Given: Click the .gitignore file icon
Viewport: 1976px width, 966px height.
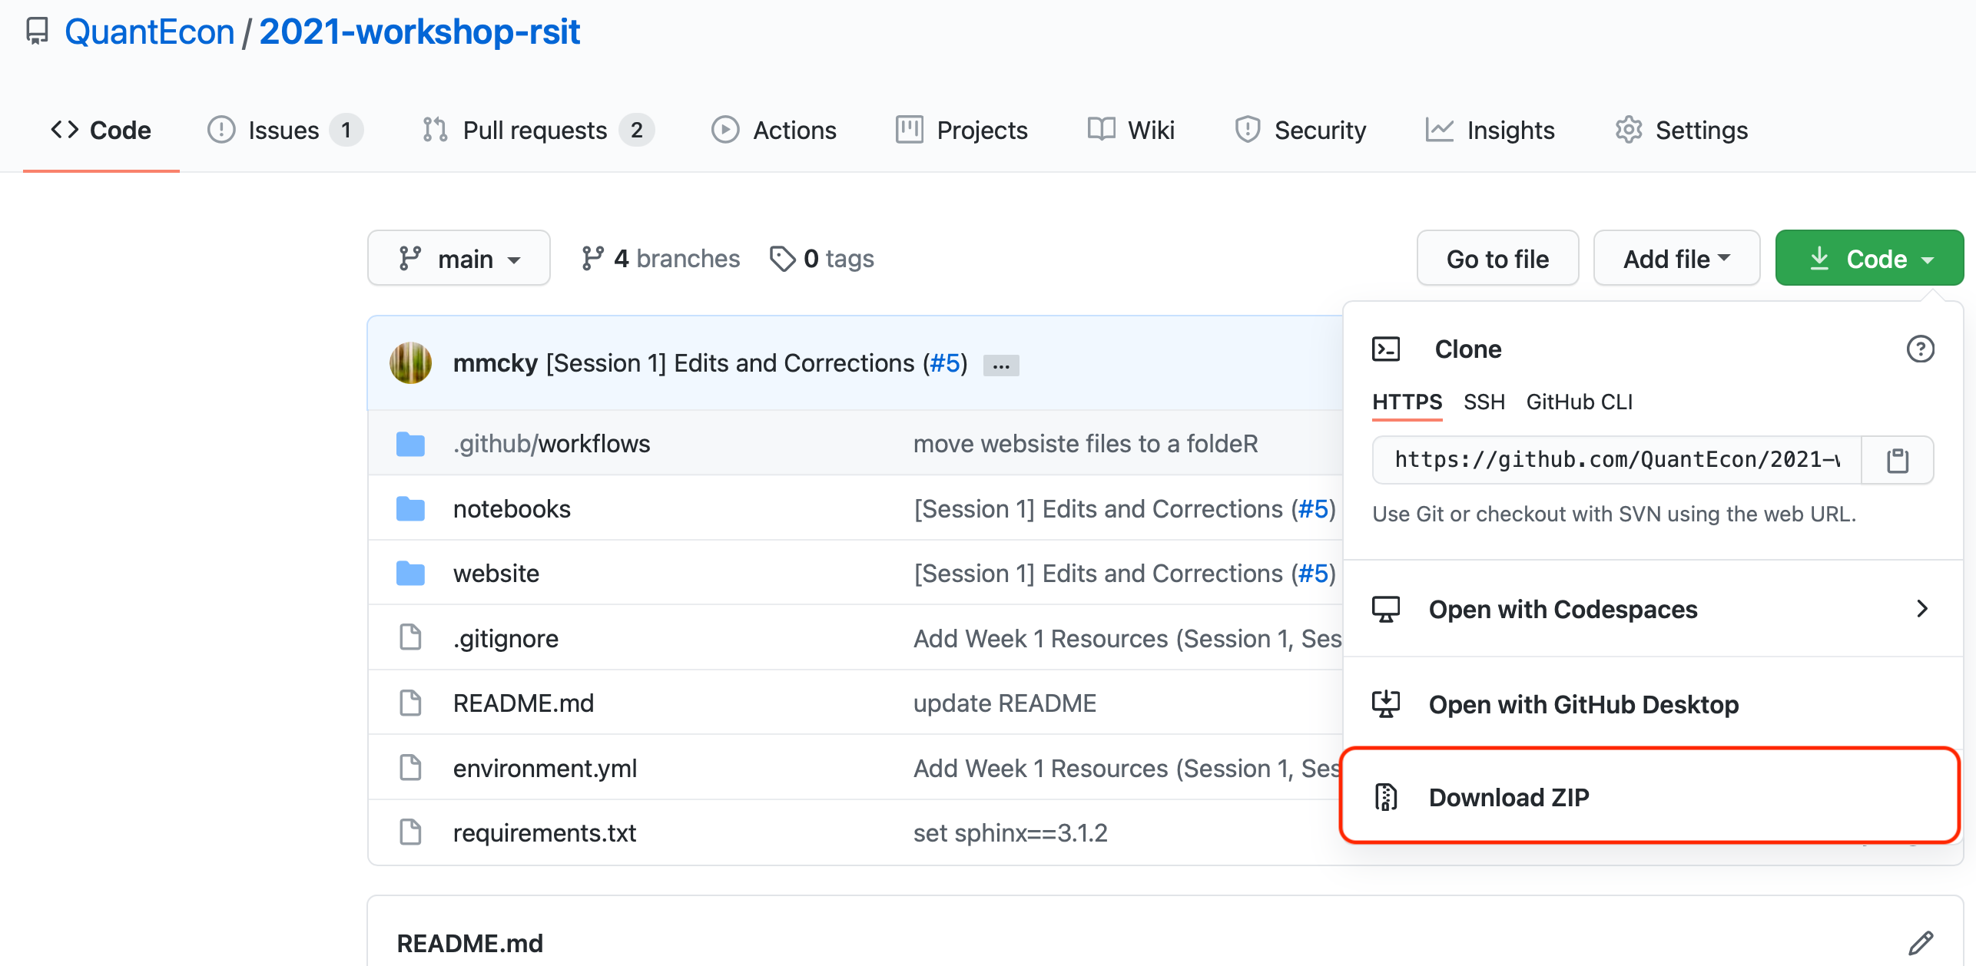Looking at the screenshot, I should (x=410, y=637).
